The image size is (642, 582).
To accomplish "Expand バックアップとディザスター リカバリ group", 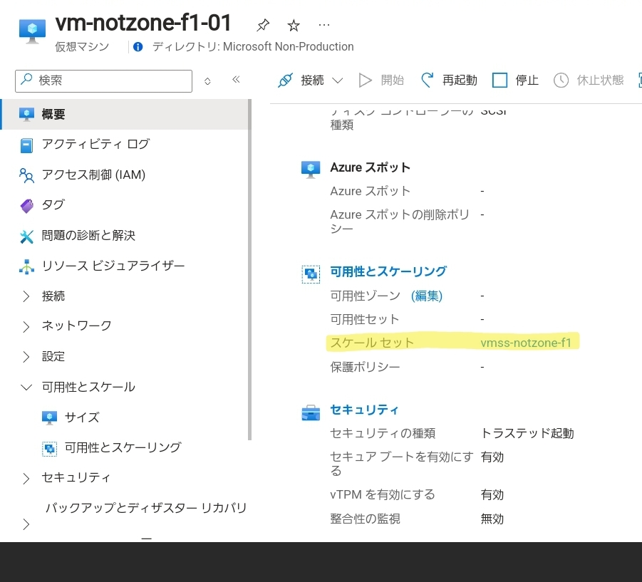I will click(26, 524).
